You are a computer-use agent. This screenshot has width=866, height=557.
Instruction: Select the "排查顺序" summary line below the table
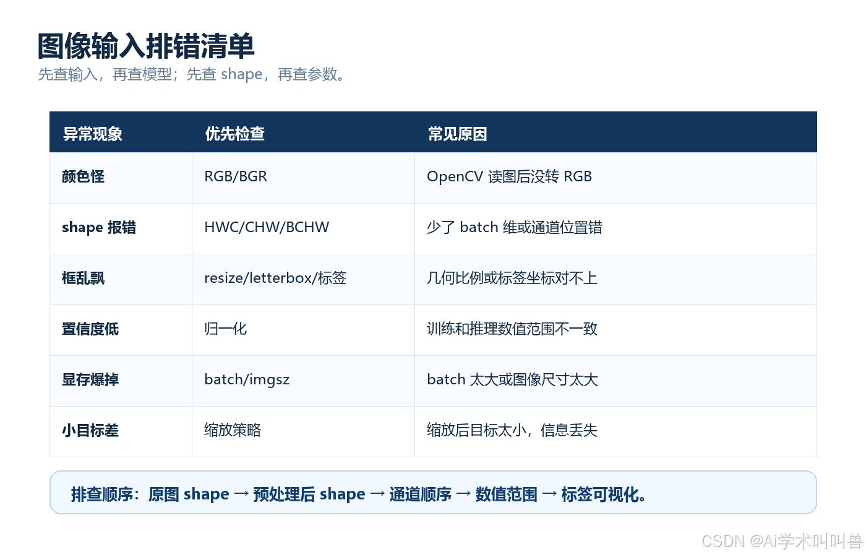pyautogui.click(x=433, y=493)
